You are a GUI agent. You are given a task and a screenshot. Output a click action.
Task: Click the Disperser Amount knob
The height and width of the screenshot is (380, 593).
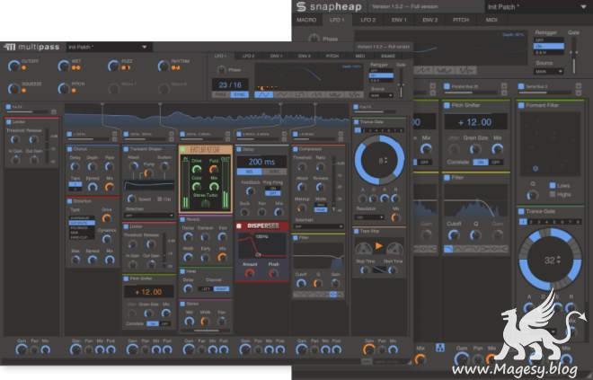249,273
